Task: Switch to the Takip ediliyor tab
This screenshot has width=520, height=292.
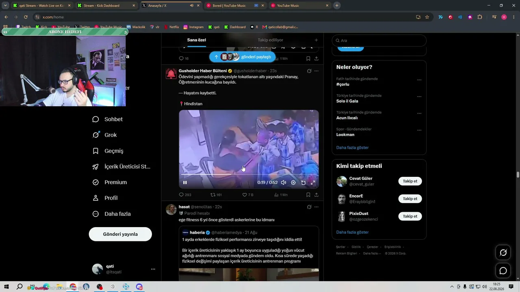Action: [270, 40]
